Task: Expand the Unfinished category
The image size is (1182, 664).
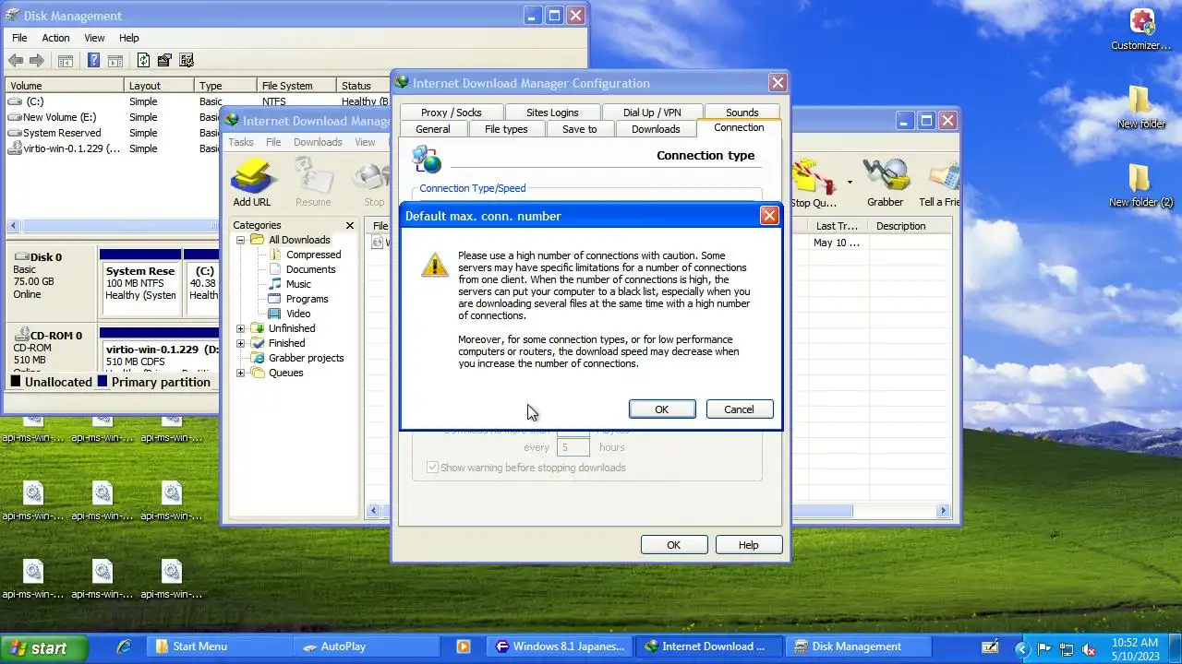Action: (x=241, y=328)
